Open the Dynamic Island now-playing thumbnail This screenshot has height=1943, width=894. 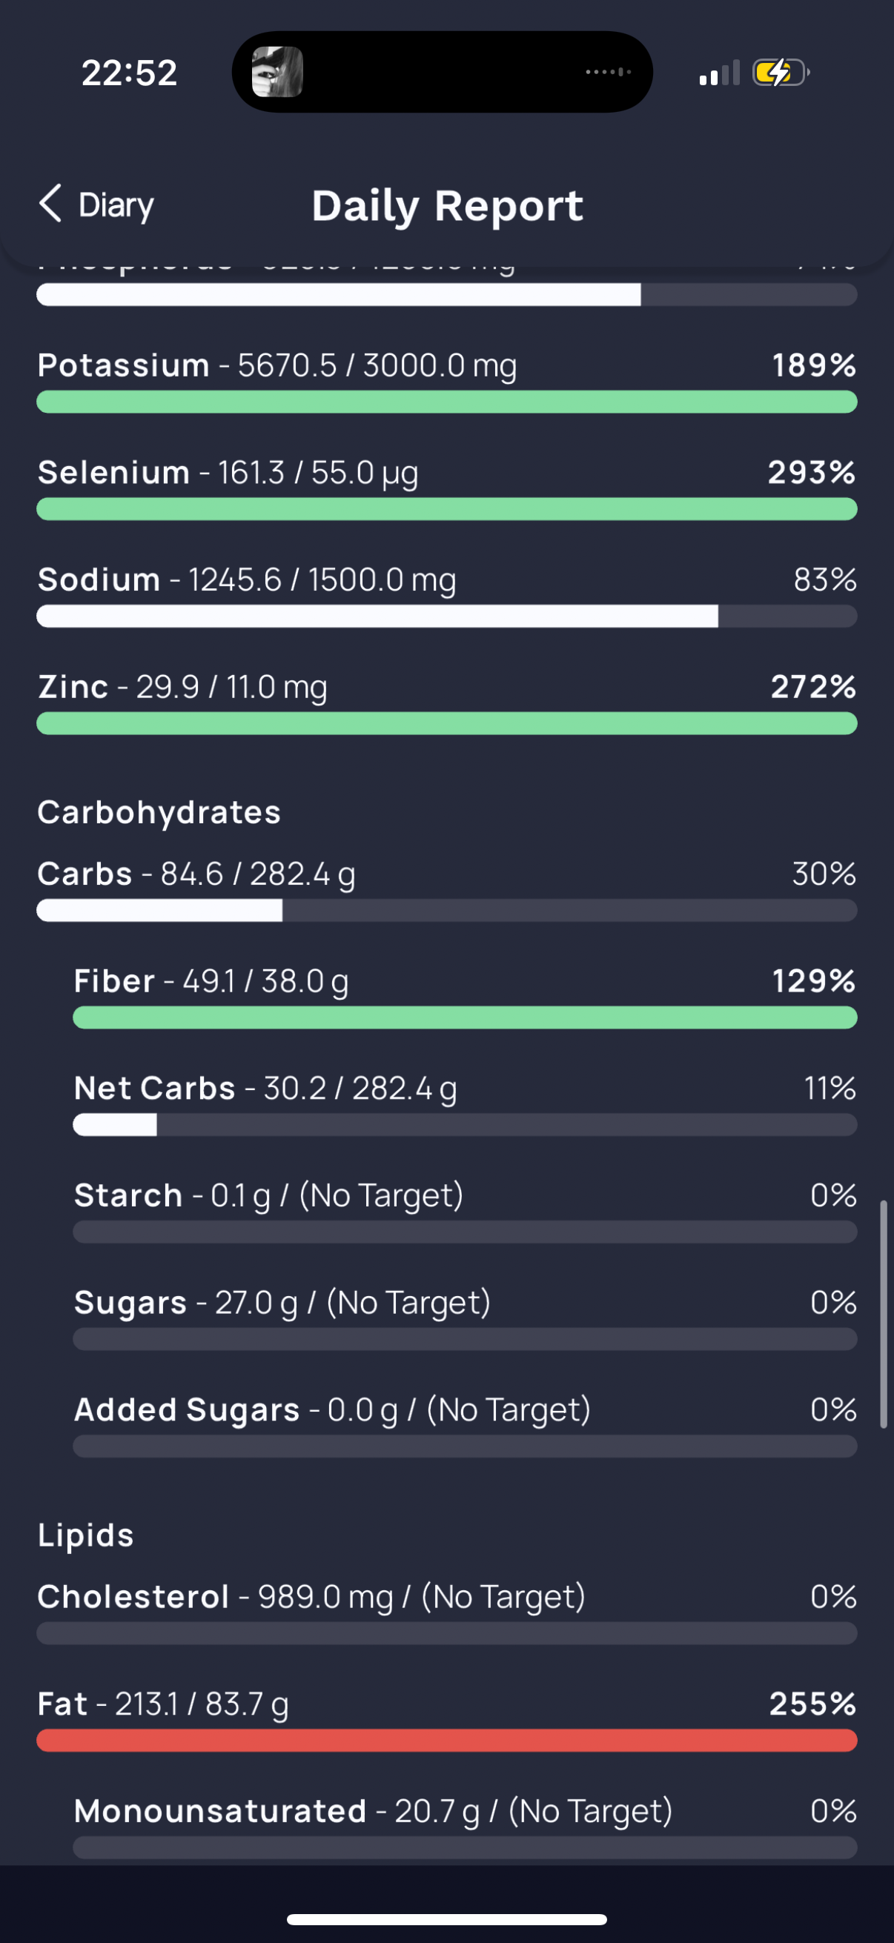click(x=277, y=72)
